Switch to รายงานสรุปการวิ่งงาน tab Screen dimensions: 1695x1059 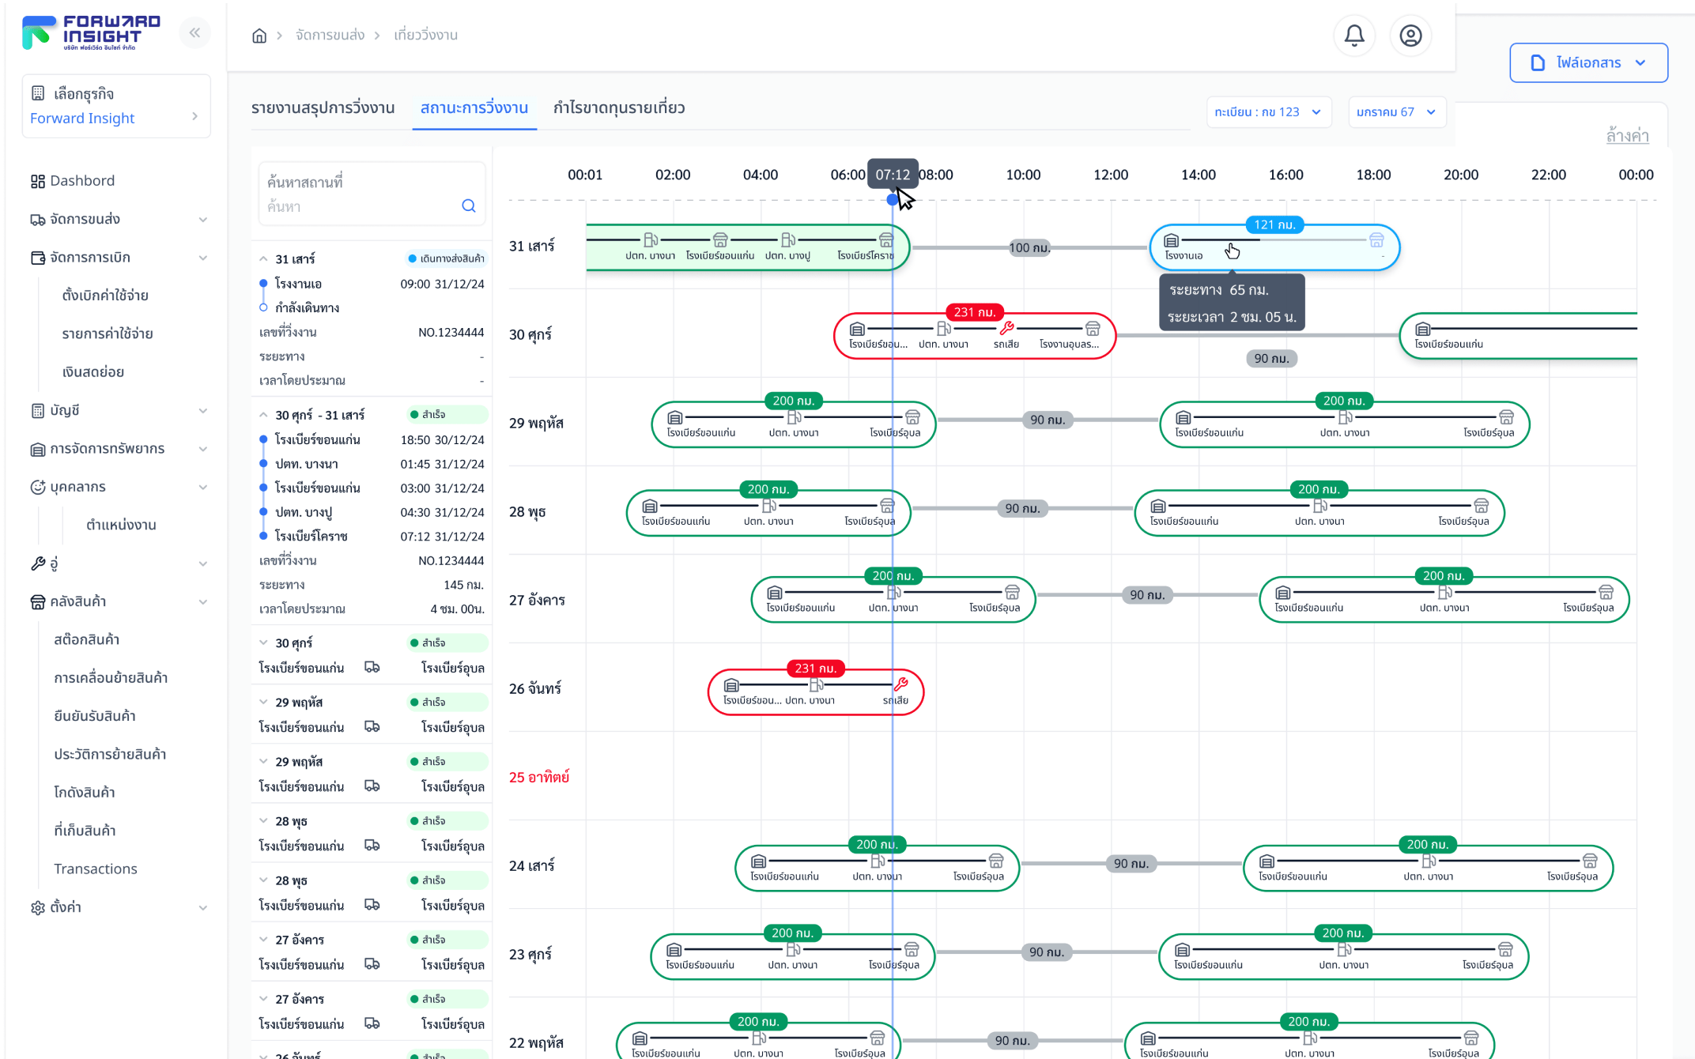point(323,108)
